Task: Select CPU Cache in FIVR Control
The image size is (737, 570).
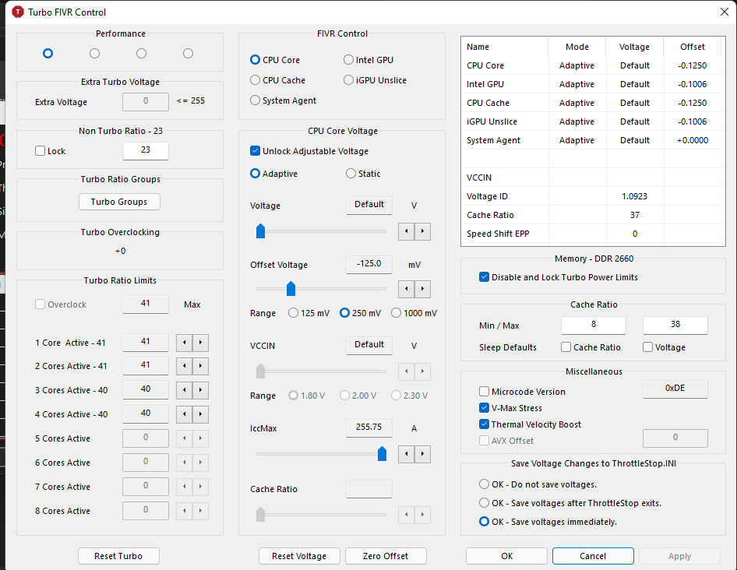Action: [278, 80]
